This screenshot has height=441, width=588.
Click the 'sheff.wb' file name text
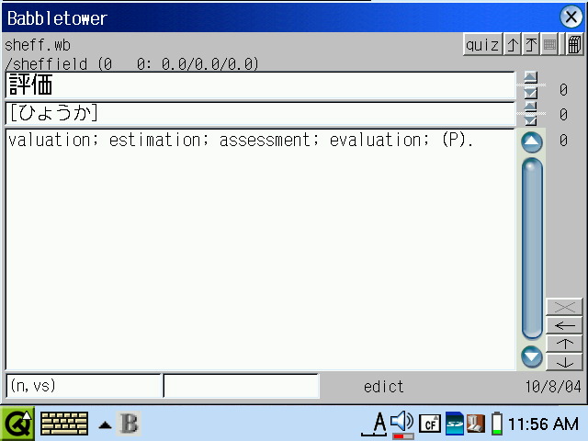[38, 45]
